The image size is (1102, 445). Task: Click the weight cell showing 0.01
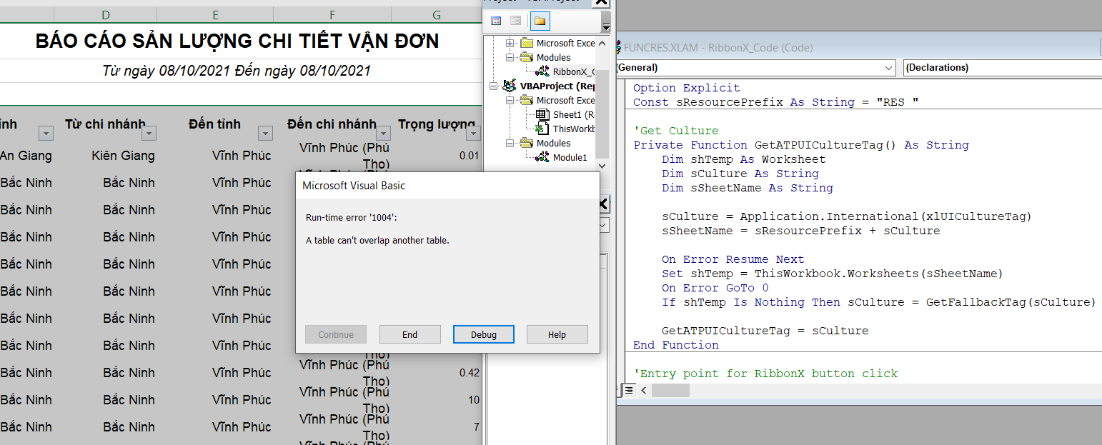469,155
